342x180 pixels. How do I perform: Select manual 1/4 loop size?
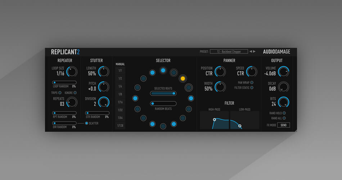pos(120,86)
